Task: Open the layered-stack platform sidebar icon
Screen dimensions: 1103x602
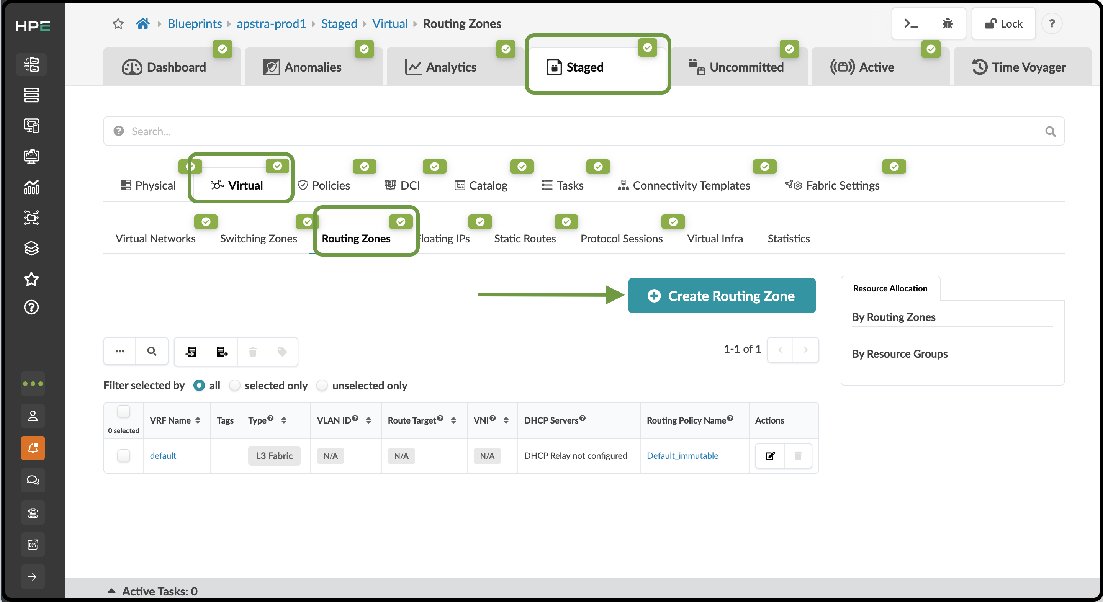Action: coord(32,248)
